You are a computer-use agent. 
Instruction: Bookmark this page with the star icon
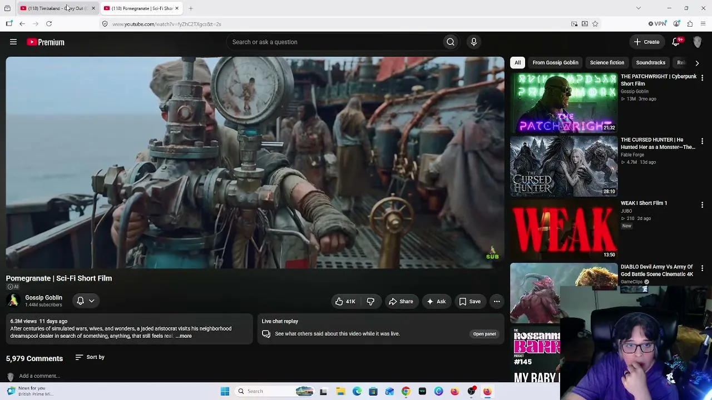tap(595, 24)
